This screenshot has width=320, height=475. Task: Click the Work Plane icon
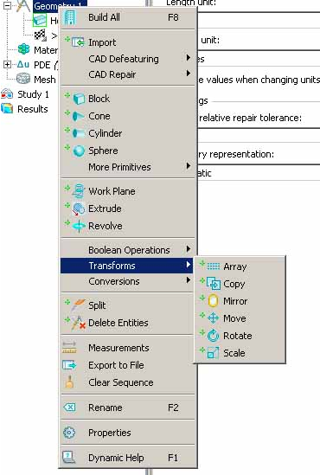(79, 191)
